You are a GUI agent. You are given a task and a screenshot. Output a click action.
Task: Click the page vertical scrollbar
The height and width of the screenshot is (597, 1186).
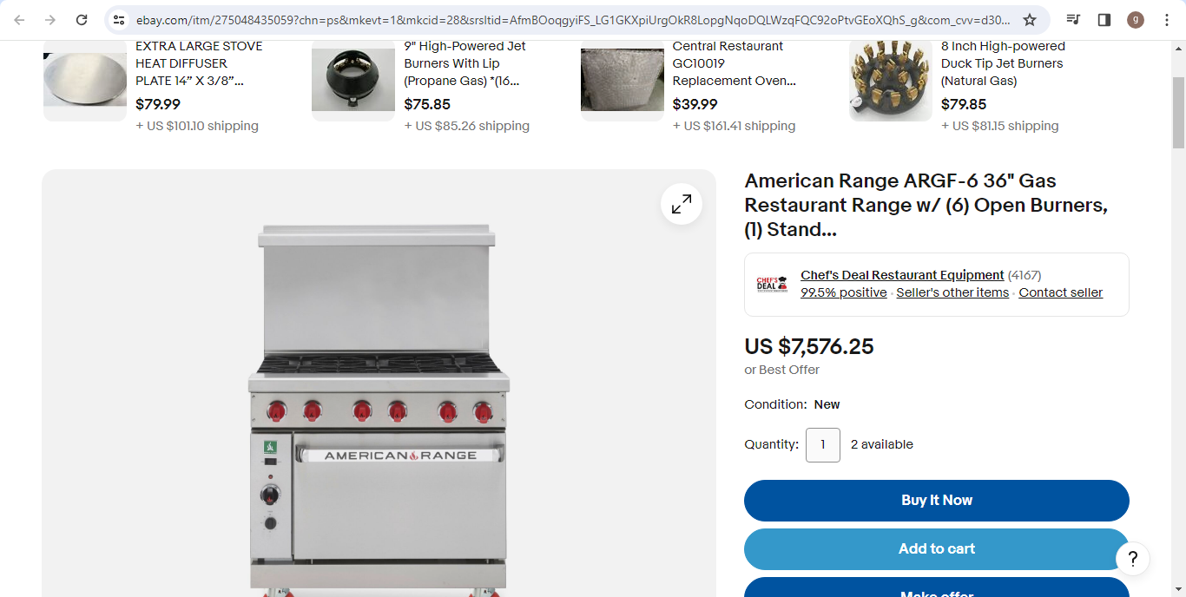(x=1178, y=113)
